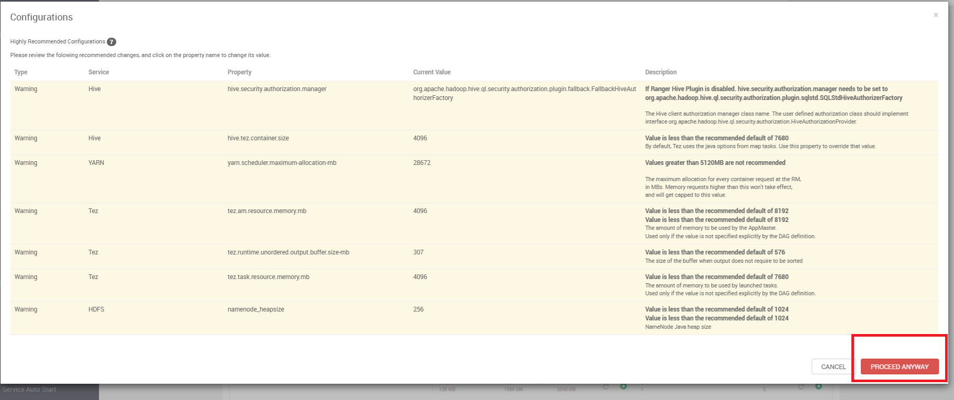This screenshot has width=954, height=400.
Task: Click the current value 28672
Action: (422, 163)
